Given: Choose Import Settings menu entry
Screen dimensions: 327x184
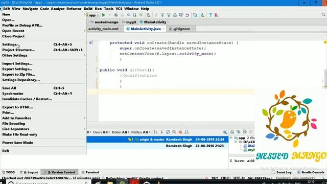Looking at the screenshot, I should [x=43, y=63].
